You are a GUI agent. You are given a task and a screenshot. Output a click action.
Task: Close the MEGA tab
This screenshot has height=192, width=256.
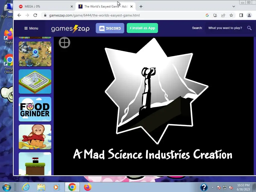tap(72, 6)
